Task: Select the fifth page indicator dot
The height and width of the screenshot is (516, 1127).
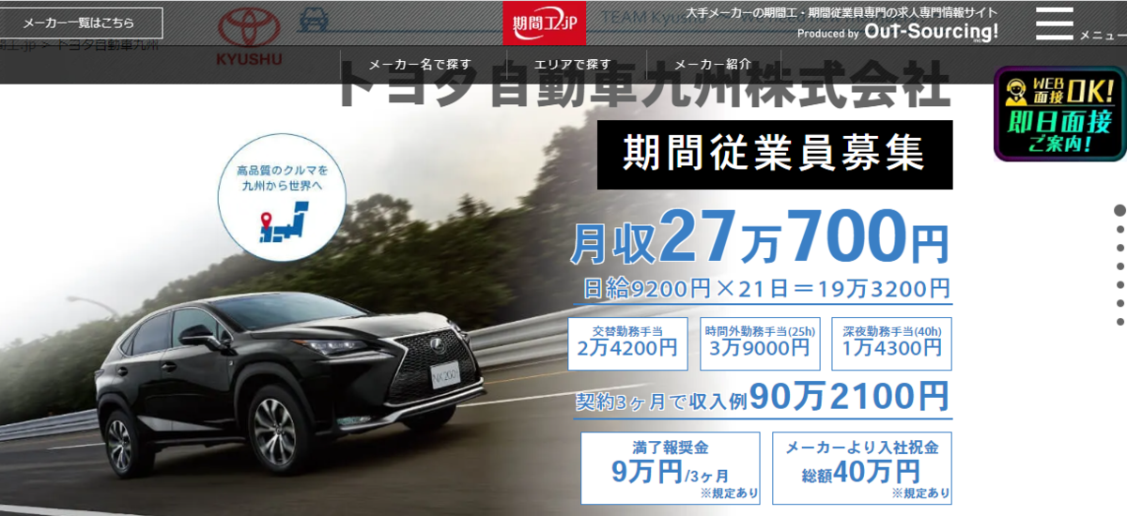Action: tap(1120, 285)
